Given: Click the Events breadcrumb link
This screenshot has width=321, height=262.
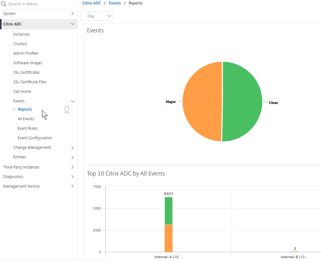Looking at the screenshot, I should point(115,3).
